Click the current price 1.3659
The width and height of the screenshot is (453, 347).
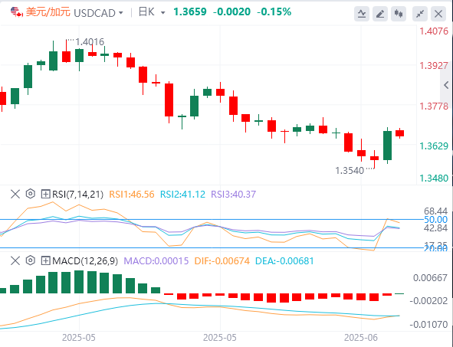190,11
